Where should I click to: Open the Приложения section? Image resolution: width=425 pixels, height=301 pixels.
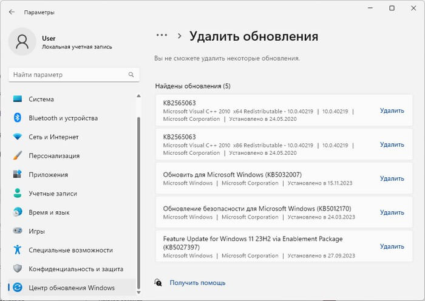[x=48, y=174]
